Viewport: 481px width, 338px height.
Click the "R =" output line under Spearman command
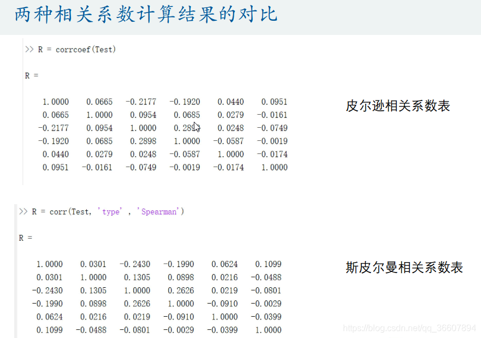click(26, 238)
